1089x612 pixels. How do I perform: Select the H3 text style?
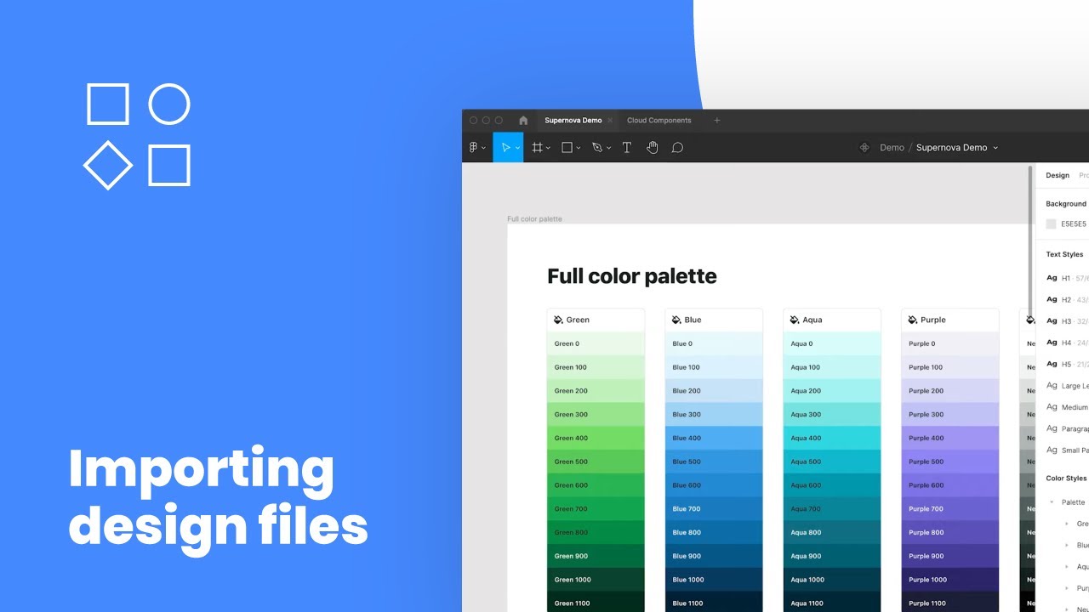(x=1067, y=321)
